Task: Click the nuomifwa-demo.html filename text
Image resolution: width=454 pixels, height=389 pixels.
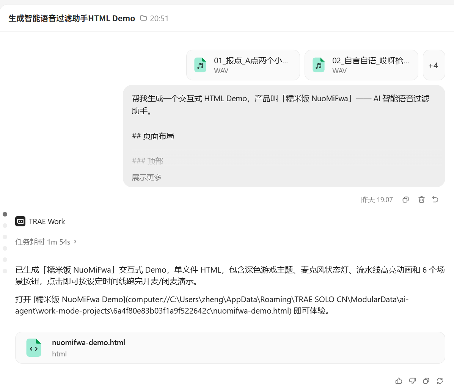Action: pyautogui.click(x=89, y=342)
